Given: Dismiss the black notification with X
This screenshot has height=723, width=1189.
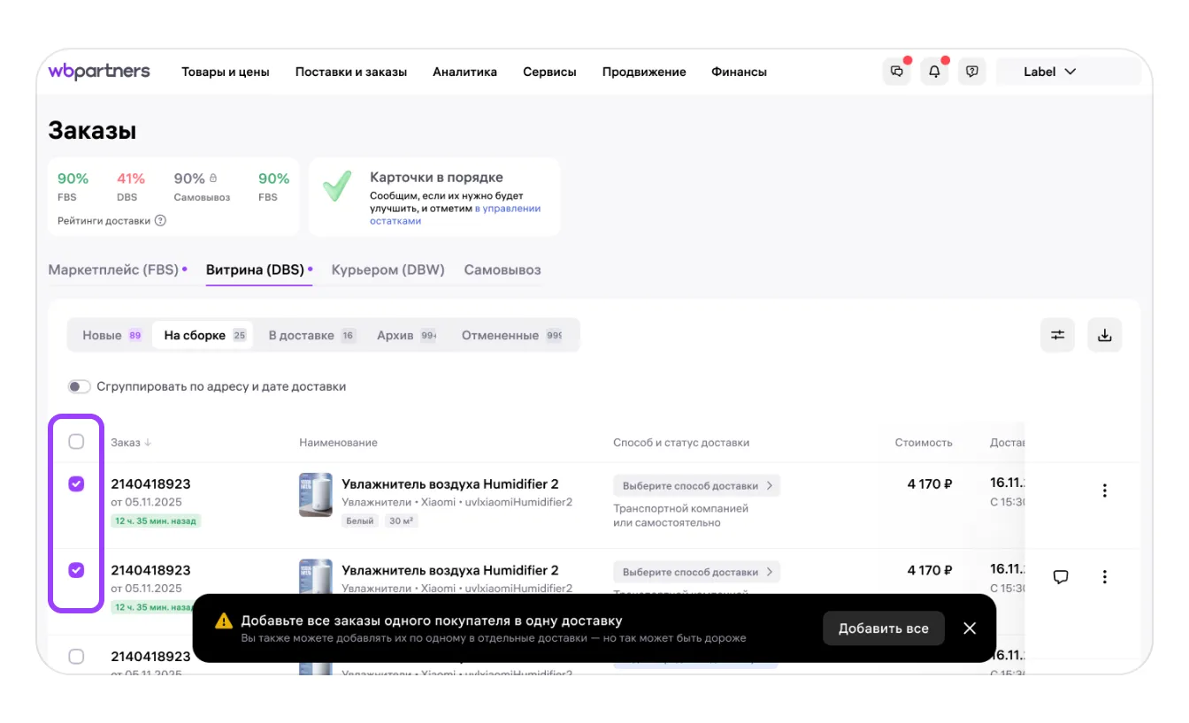Looking at the screenshot, I should pyautogui.click(x=970, y=628).
